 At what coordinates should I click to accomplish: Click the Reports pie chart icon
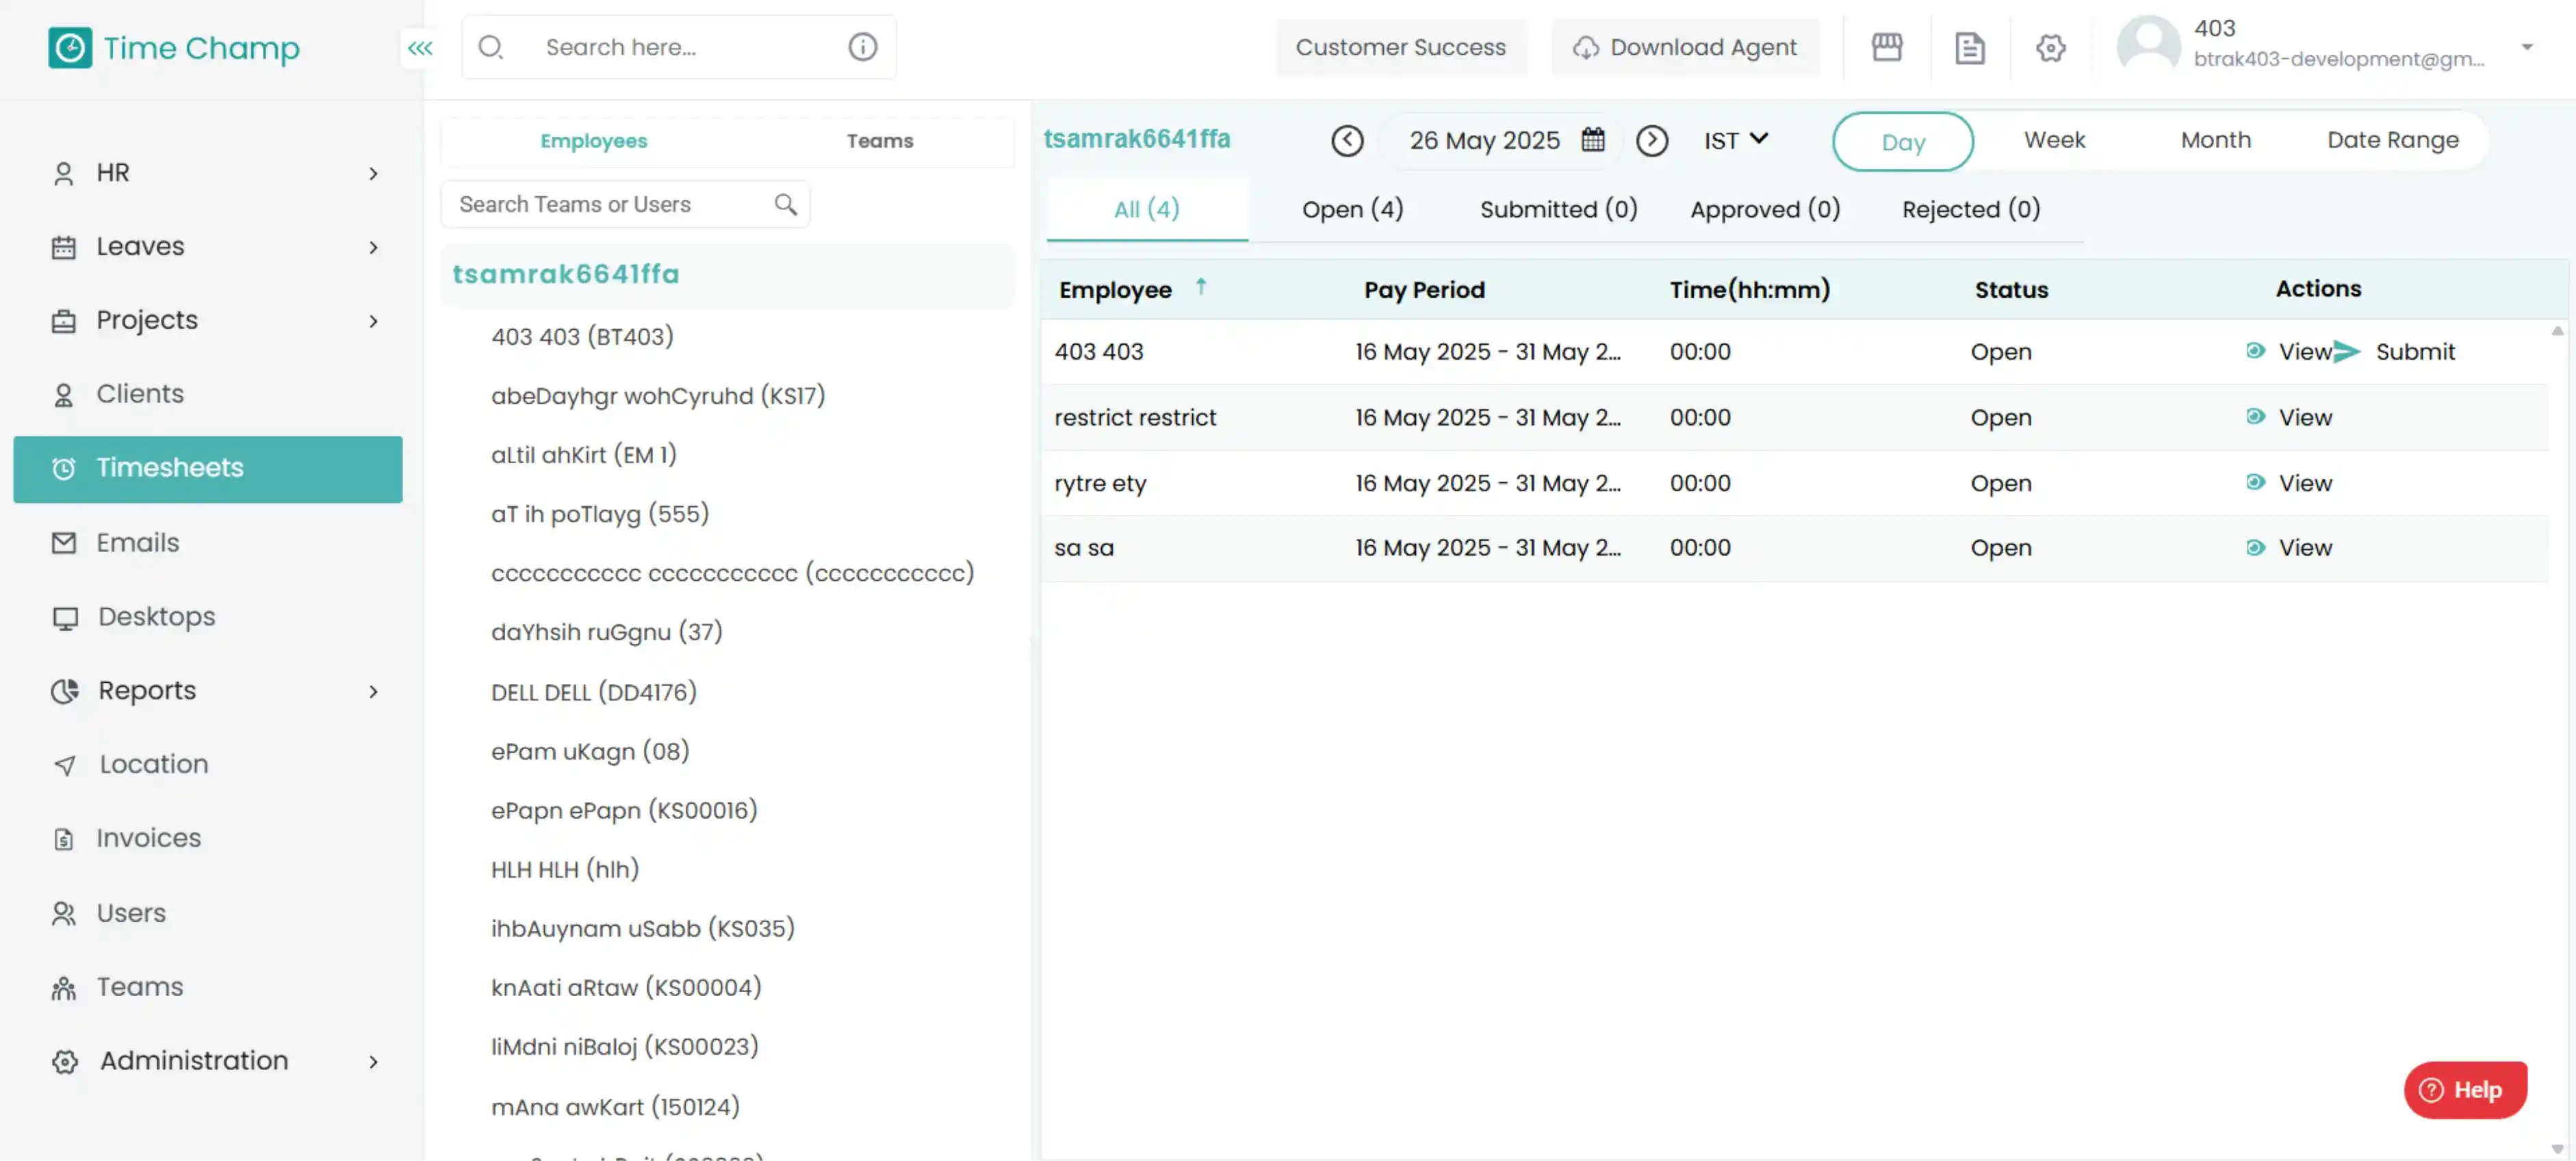65,691
